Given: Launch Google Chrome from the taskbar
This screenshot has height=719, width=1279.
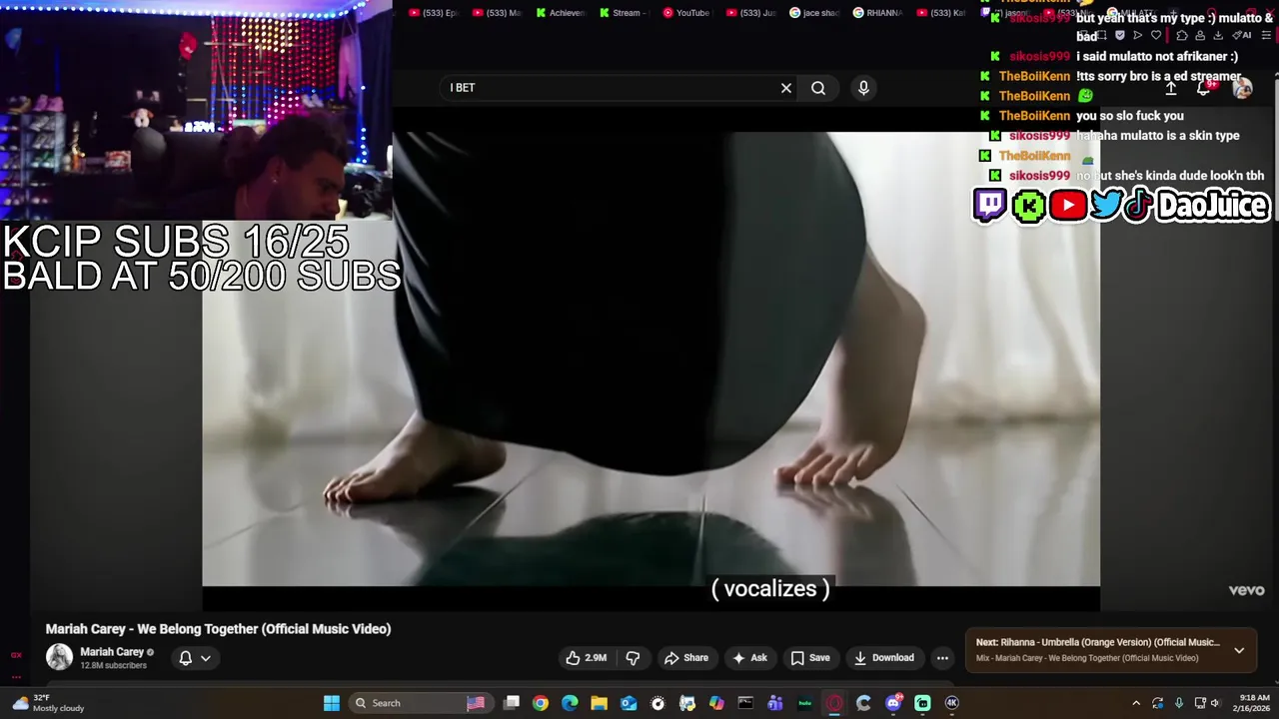Looking at the screenshot, I should (541, 703).
